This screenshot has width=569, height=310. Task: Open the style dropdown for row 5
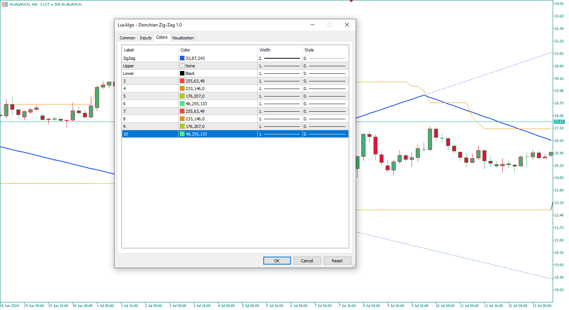325,96
